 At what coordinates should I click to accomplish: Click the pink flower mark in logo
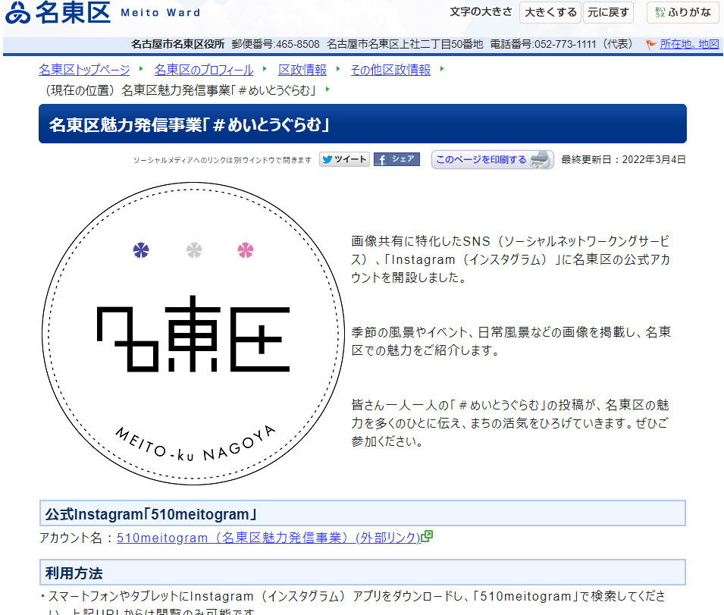pos(245,250)
